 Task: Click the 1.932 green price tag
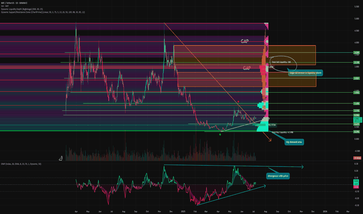(356, 93)
